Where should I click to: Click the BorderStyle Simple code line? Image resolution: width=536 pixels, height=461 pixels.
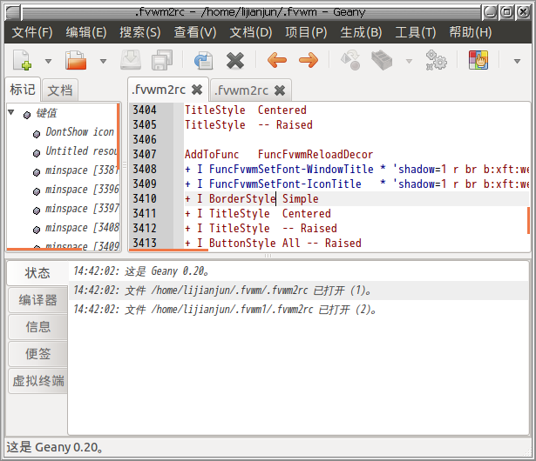(252, 199)
